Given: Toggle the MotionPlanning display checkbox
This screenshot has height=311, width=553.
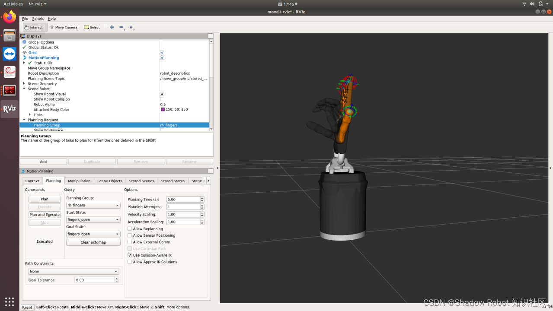Looking at the screenshot, I should point(162,57).
